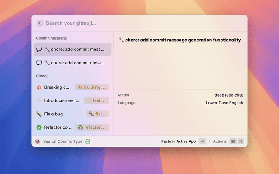Viewport: 279px width, 174px height.
Task: Click the gitmoji smiley icon in the footer
Action: click(x=37, y=141)
